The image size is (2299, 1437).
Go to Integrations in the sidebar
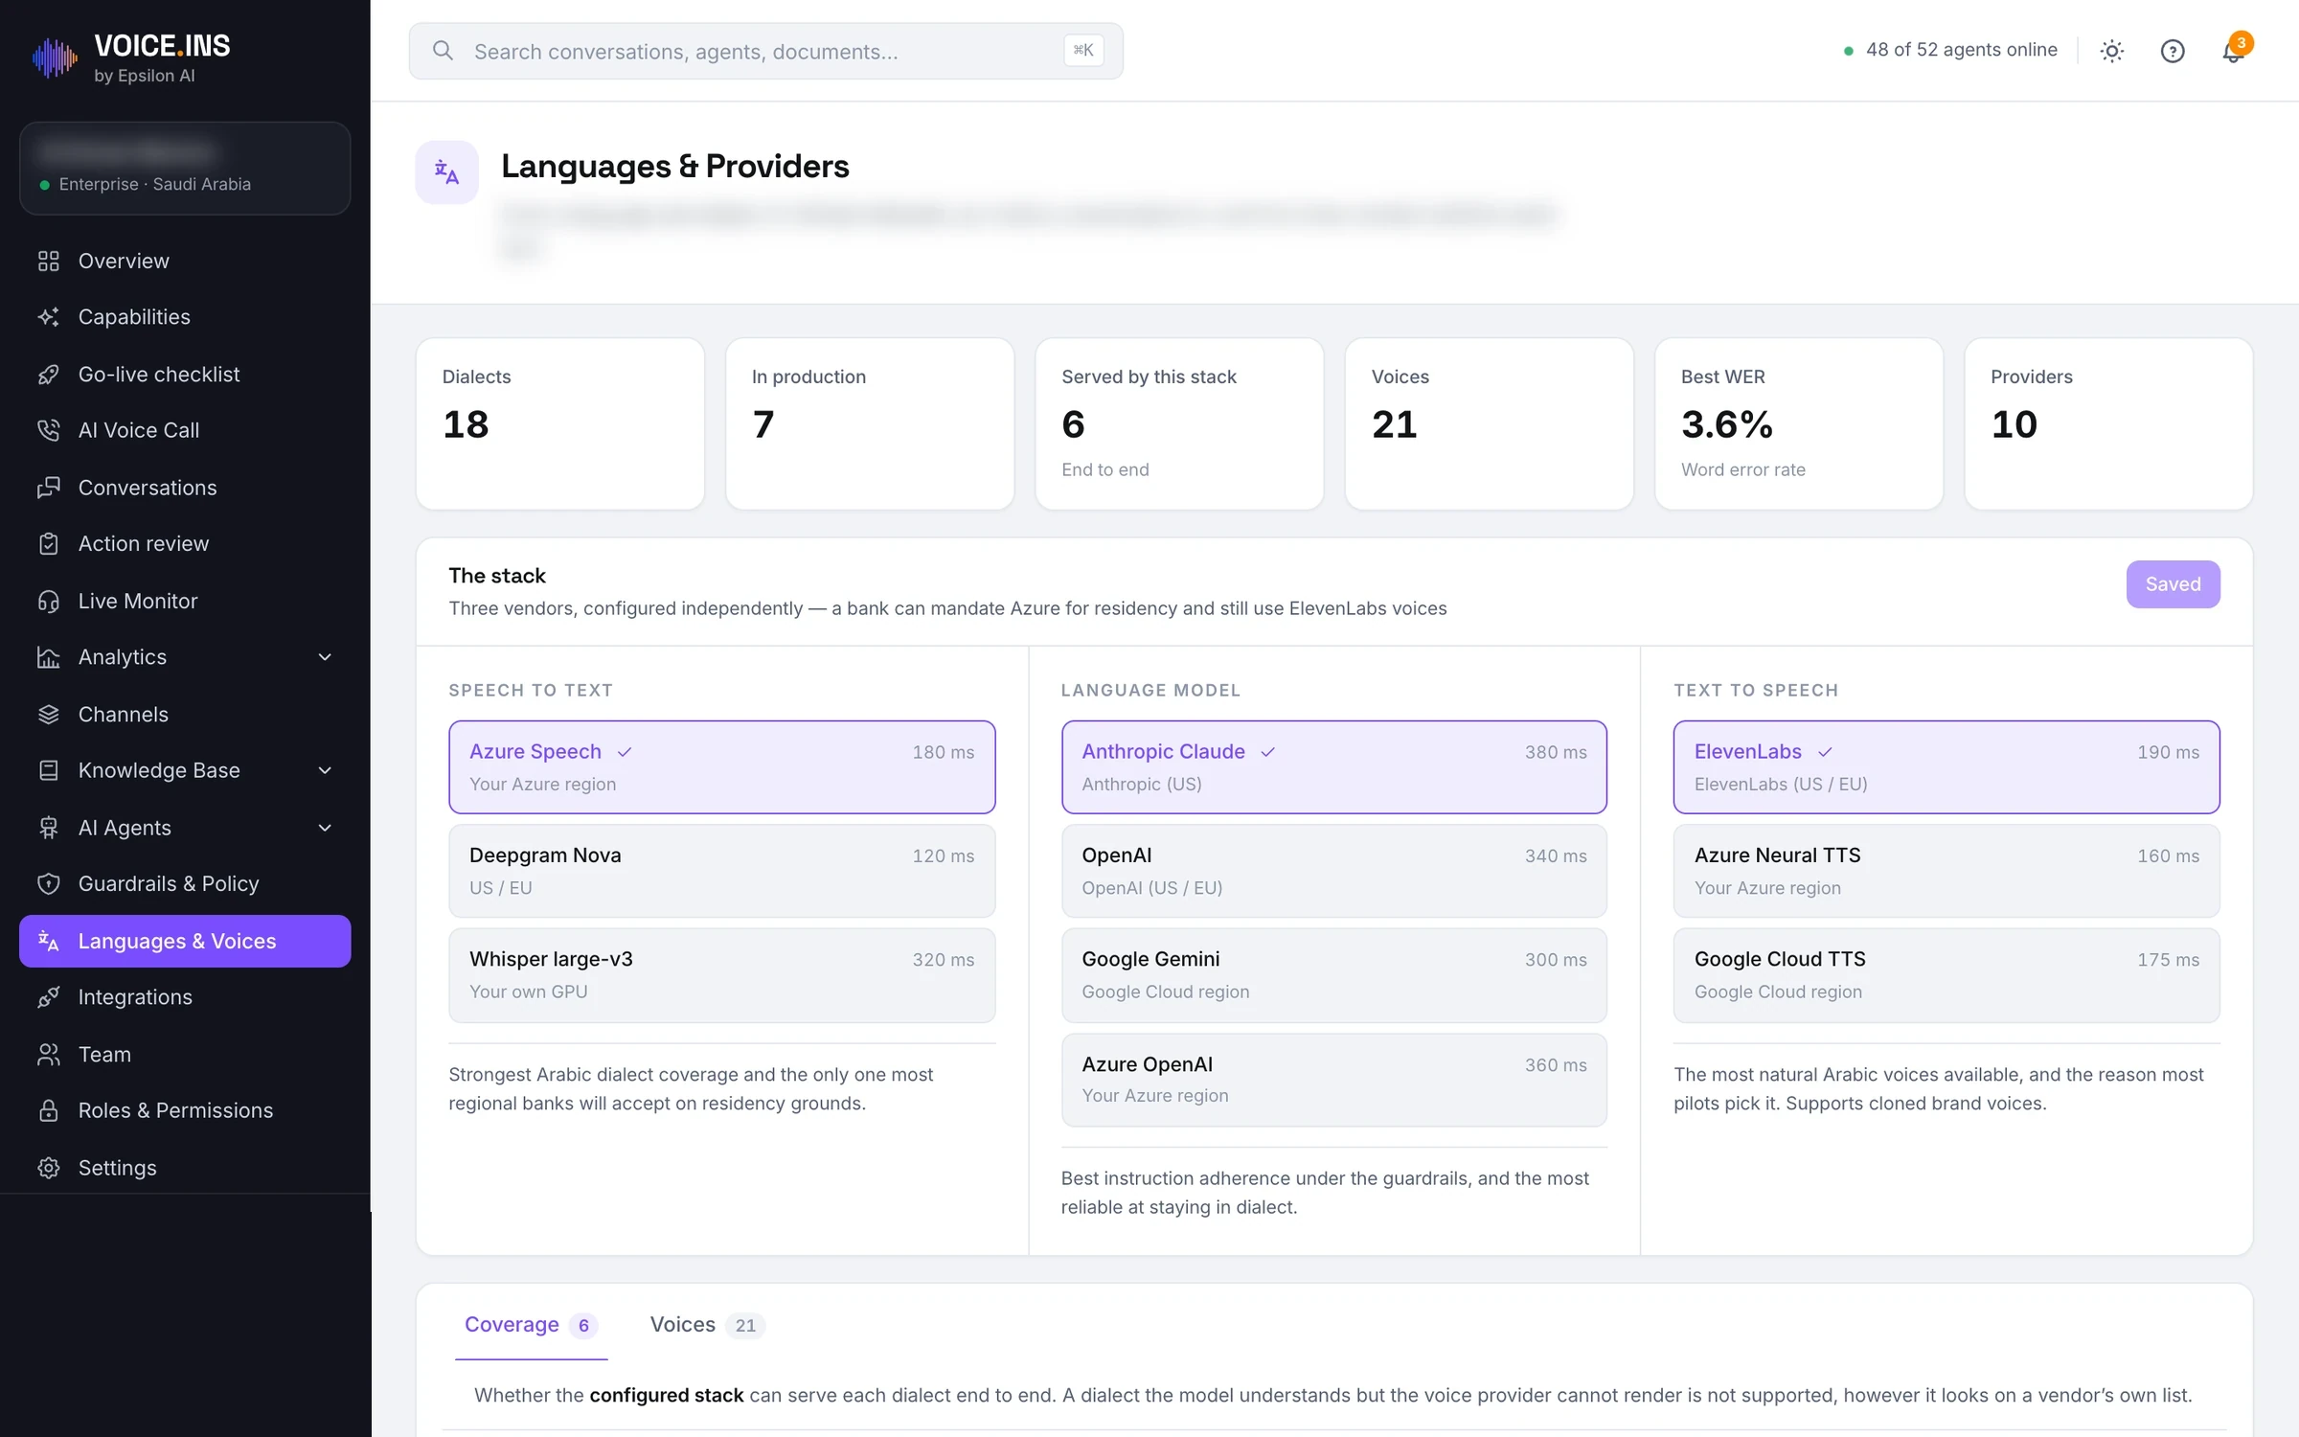pyautogui.click(x=185, y=997)
